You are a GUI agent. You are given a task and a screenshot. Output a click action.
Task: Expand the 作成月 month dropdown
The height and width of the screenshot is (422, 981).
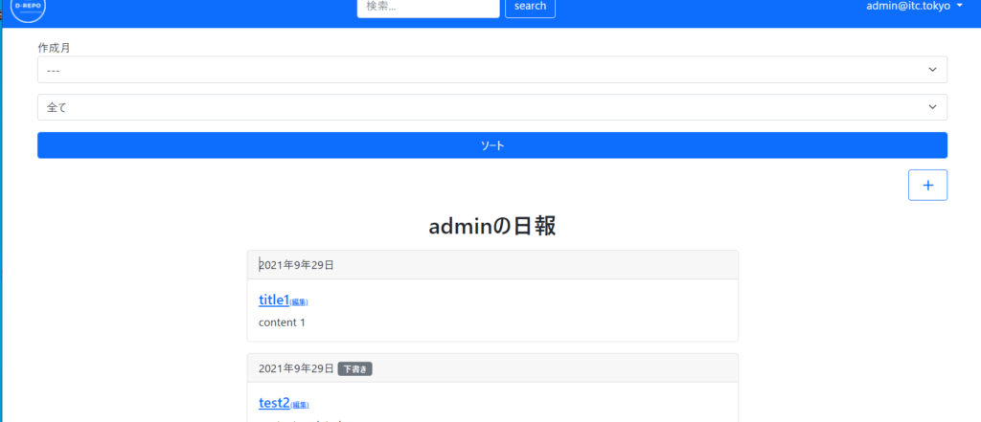pyautogui.click(x=492, y=70)
